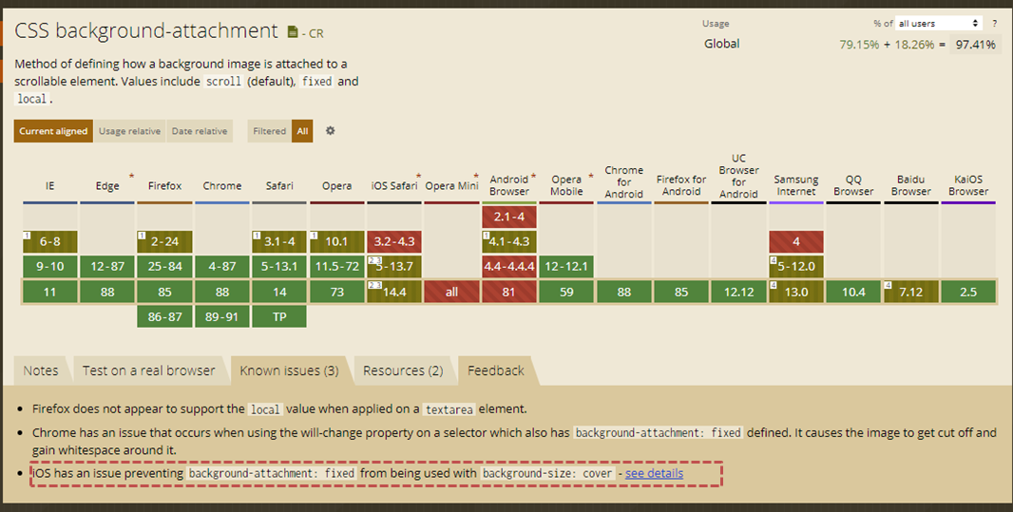Click the Safari 5-13.1 cell
This screenshot has width=1013, height=512.
coord(279,266)
